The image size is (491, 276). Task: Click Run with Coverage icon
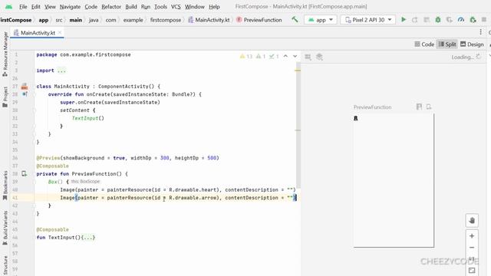[450, 20]
